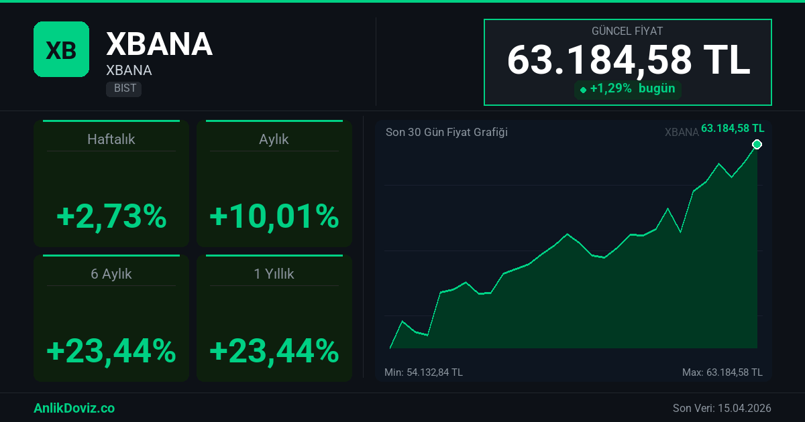This screenshot has height=422, width=805.
Task: Open the Haftalık performance card
Action: [111, 184]
